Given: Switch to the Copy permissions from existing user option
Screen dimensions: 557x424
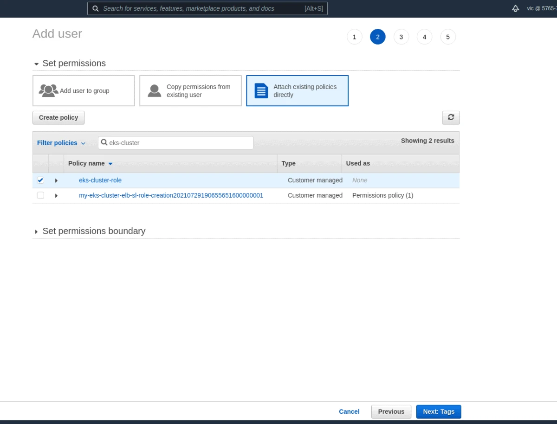Looking at the screenshot, I should (190, 90).
